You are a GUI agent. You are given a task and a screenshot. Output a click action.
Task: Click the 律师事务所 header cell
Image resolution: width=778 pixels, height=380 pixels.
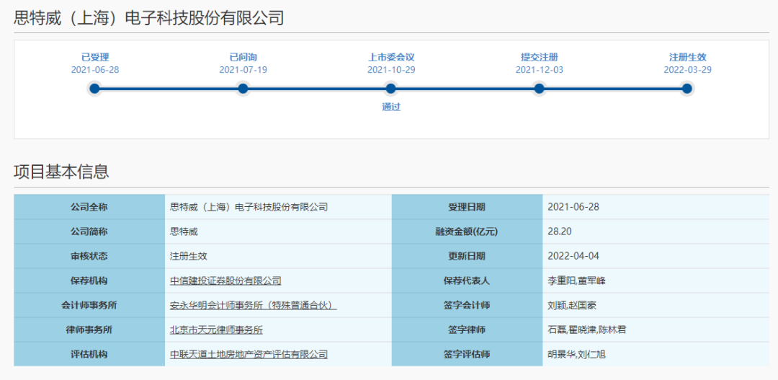(x=89, y=330)
